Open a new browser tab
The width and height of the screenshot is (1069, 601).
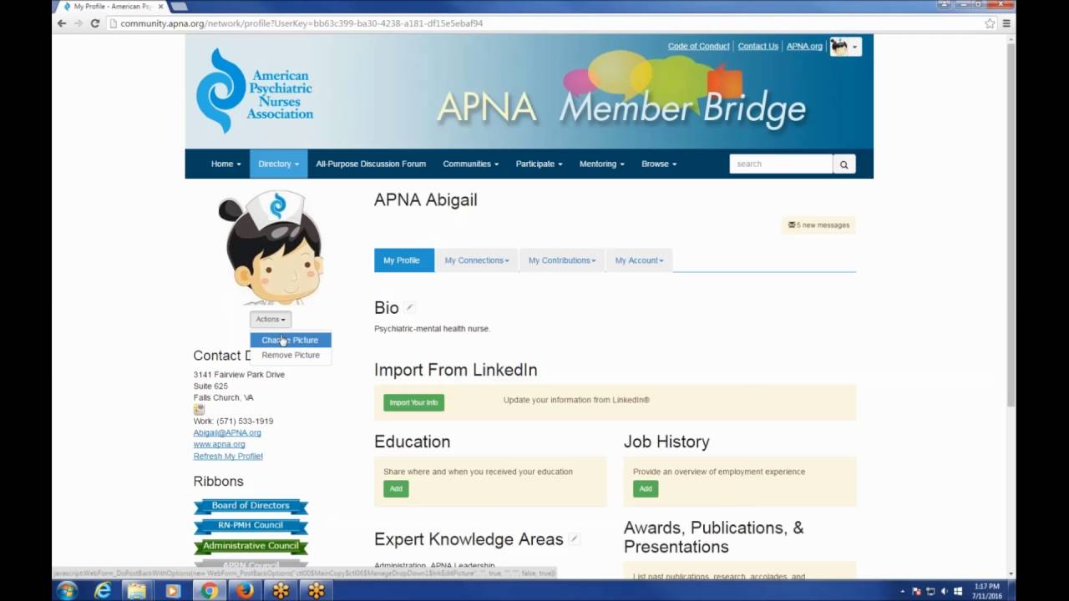click(x=180, y=6)
